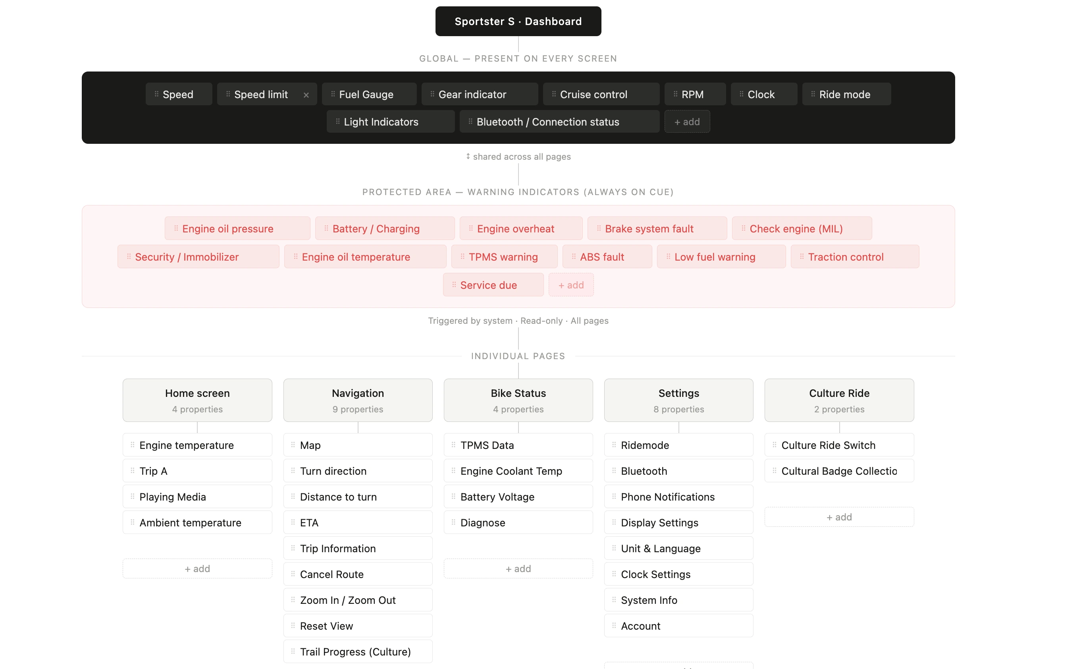This screenshot has height=669, width=1083.
Task: Grab the drag handle on Clock chip
Action: tap(741, 94)
